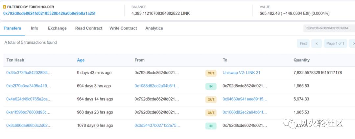Click the 0x0d34437b027122e75 sender address
This screenshot has width=355, height=139.
click(157, 125)
